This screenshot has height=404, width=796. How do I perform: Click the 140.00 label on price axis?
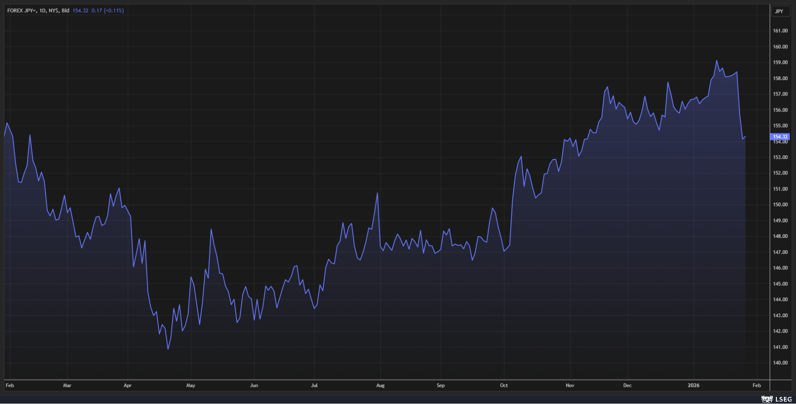pyautogui.click(x=780, y=363)
